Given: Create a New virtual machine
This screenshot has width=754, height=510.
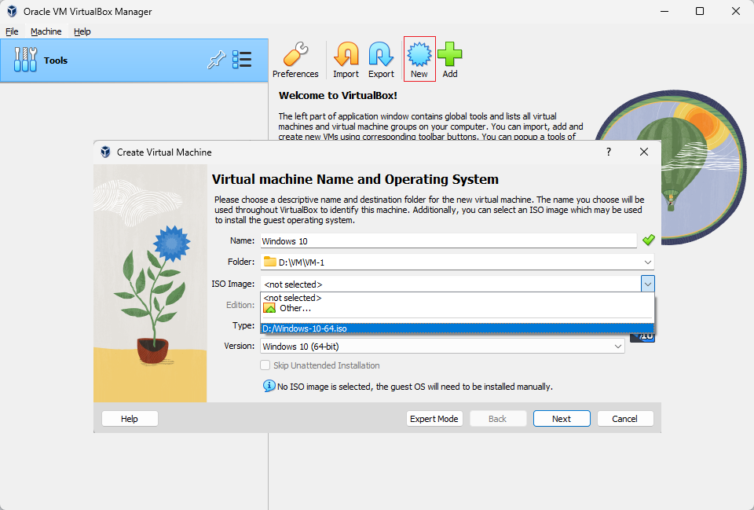Looking at the screenshot, I should click(419, 59).
